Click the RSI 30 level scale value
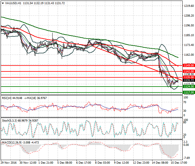This screenshot has height=166, width=195. pos(185,111)
